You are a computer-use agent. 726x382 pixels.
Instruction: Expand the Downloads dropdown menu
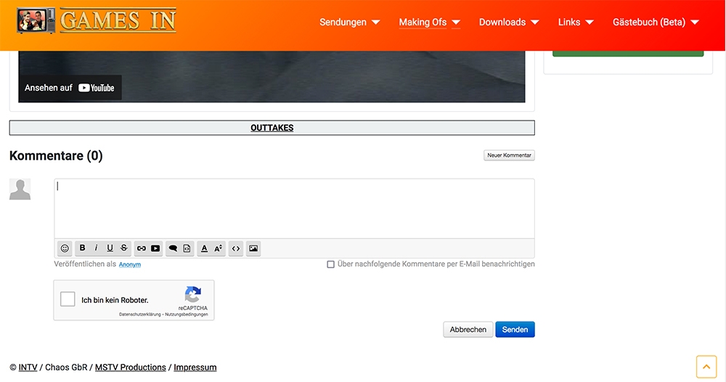coord(508,23)
